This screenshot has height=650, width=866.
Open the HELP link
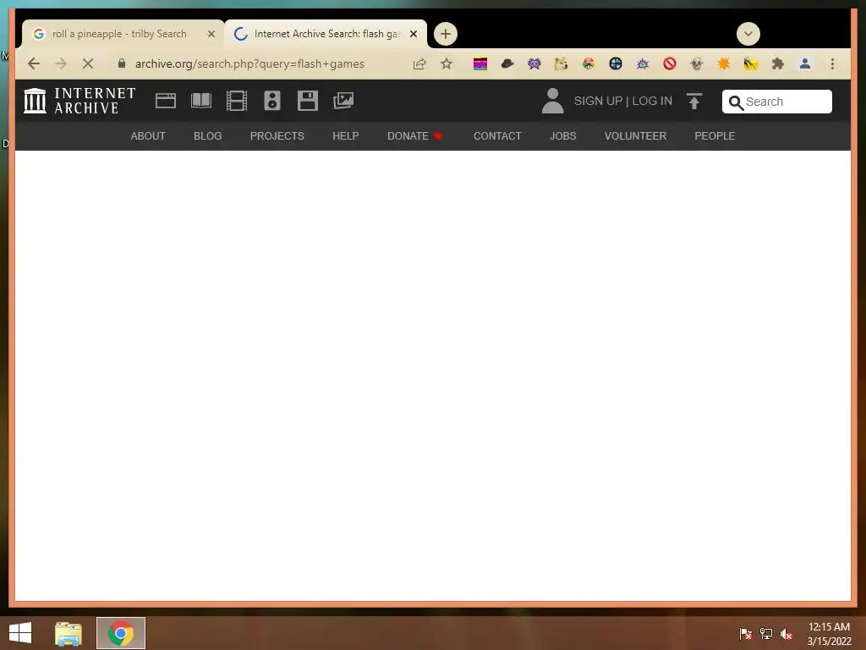[x=346, y=136]
